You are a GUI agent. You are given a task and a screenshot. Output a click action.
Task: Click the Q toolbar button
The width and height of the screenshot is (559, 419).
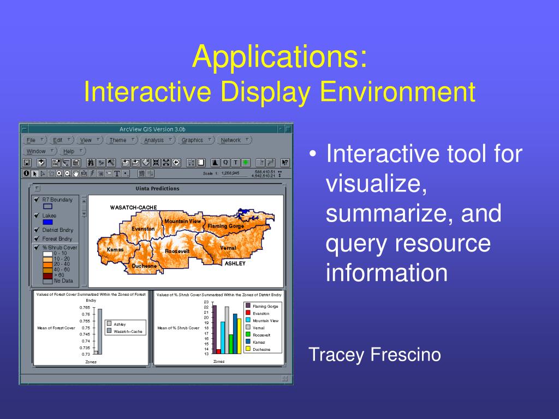pos(225,163)
